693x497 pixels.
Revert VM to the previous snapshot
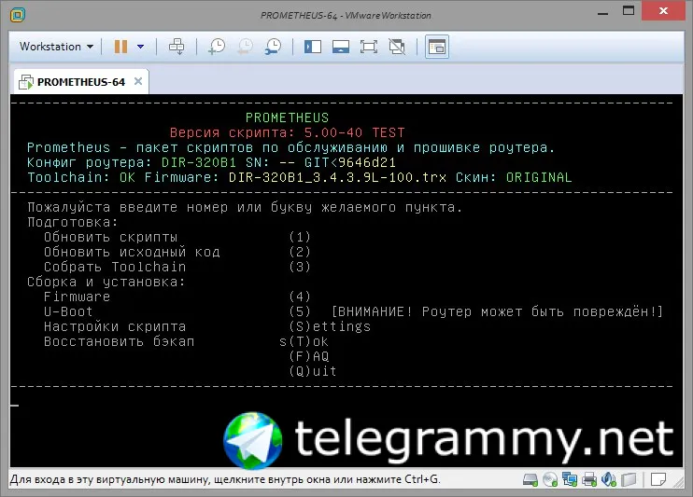click(246, 47)
